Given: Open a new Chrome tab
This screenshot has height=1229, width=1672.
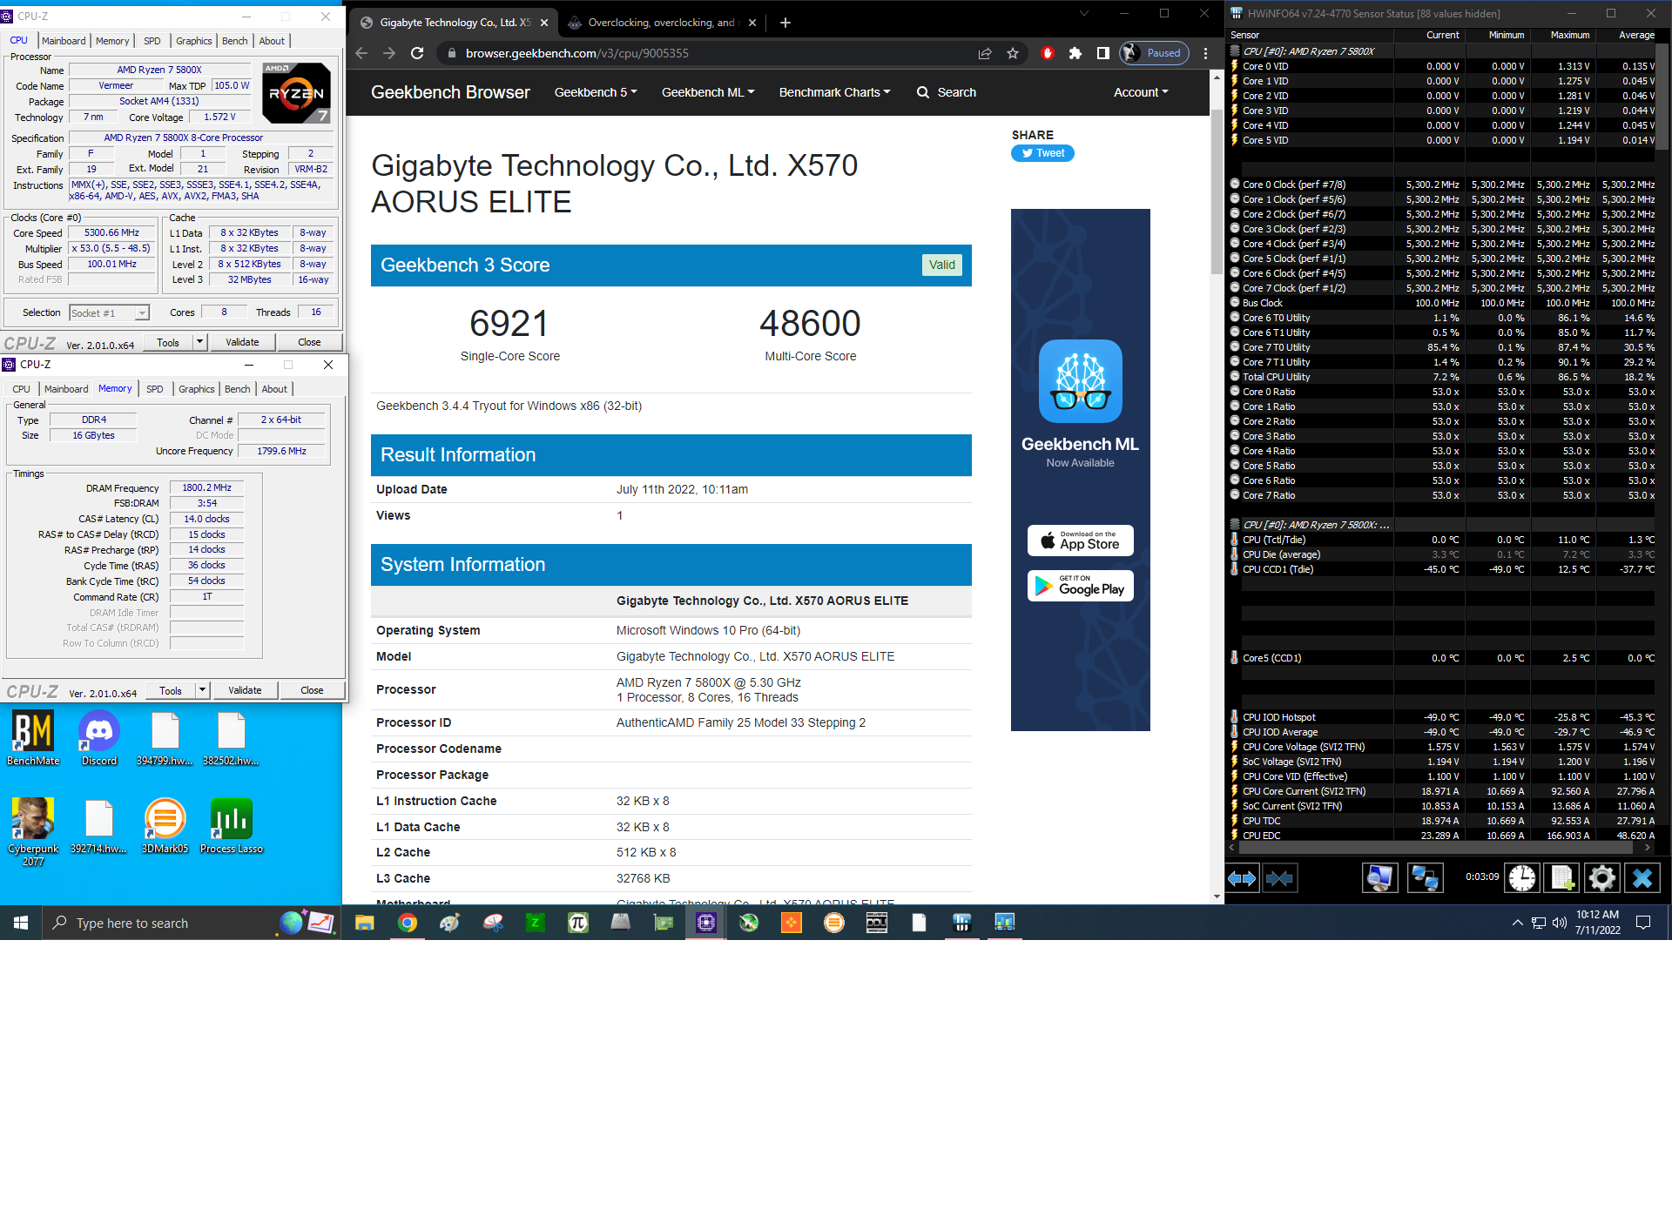Looking at the screenshot, I should pos(785,23).
